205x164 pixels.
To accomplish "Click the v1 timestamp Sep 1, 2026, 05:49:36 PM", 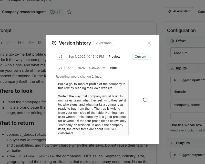I will 86,68.
